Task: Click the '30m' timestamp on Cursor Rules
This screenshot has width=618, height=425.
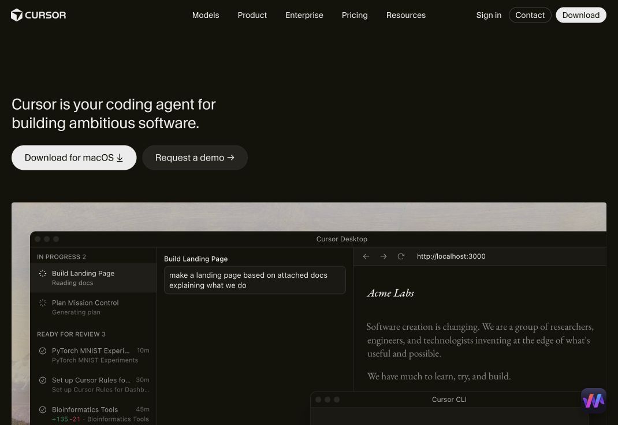Action: (143, 380)
